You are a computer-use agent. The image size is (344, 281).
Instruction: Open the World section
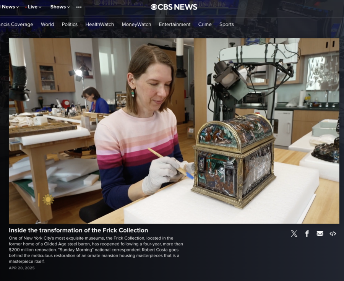47,24
